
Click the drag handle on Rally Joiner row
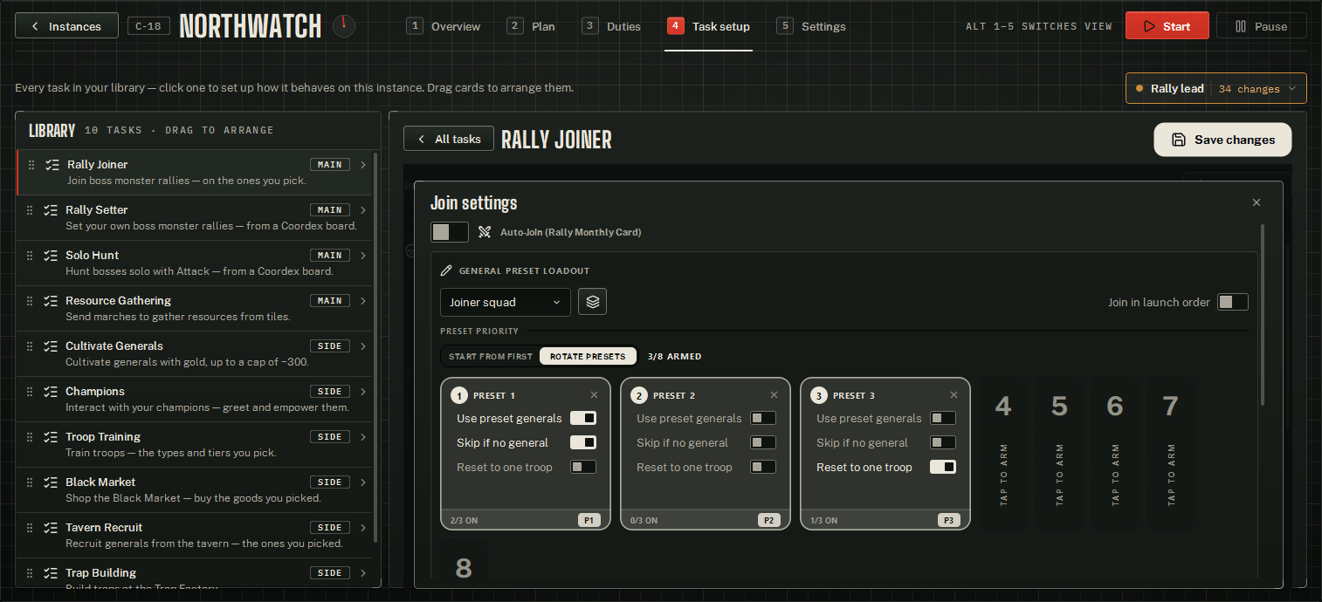(32, 165)
